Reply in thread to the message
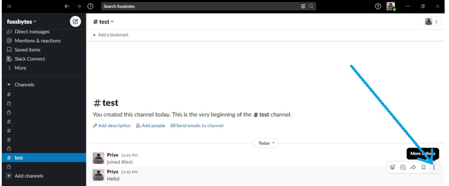This screenshot has width=449, height=186. pyautogui.click(x=403, y=168)
